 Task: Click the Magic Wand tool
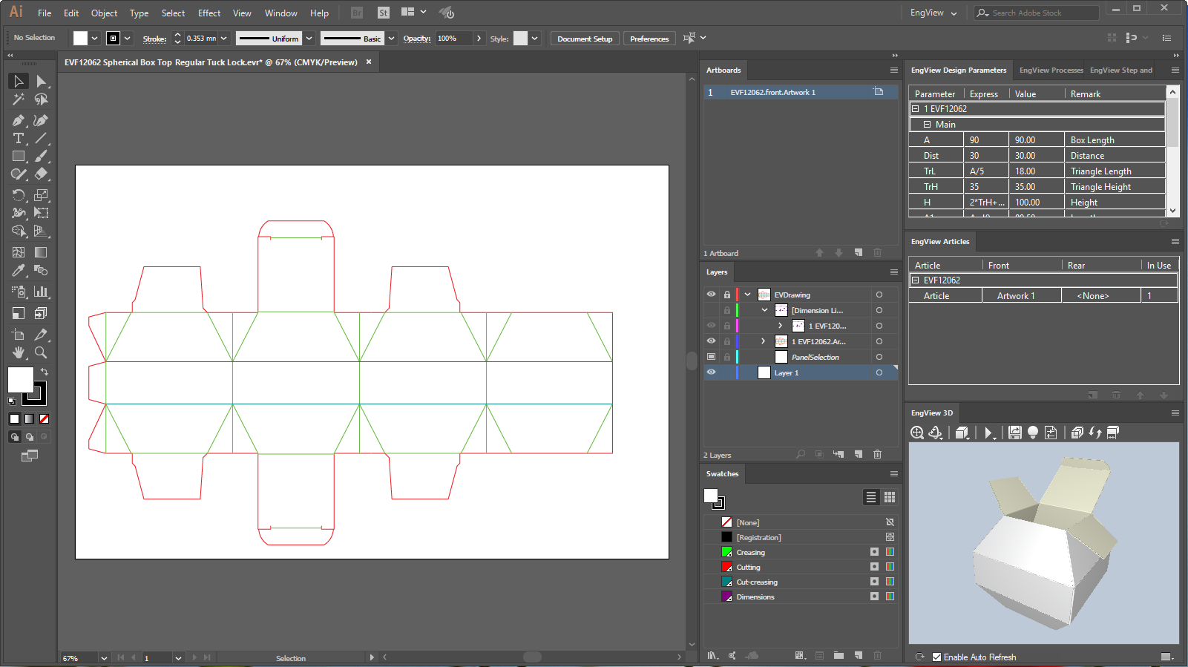tap(19, 99)
